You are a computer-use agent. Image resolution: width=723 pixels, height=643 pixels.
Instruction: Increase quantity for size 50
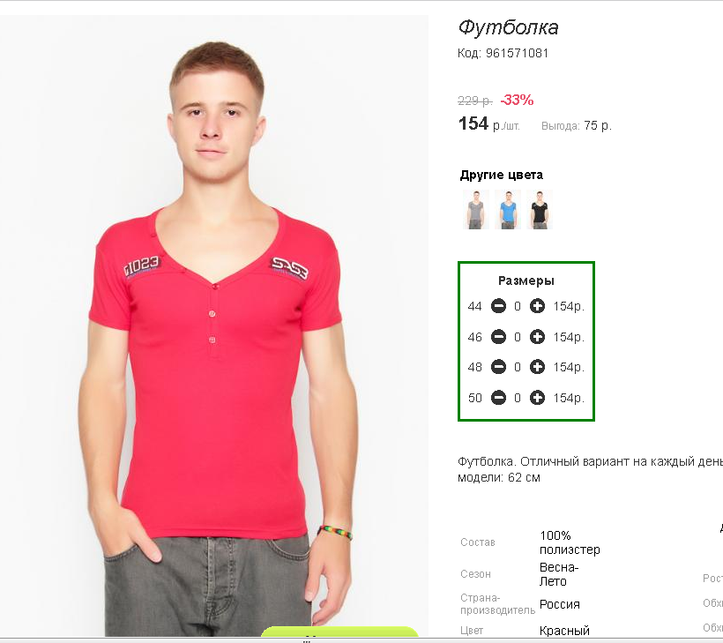pyautogui.click(x=537, y=398)
